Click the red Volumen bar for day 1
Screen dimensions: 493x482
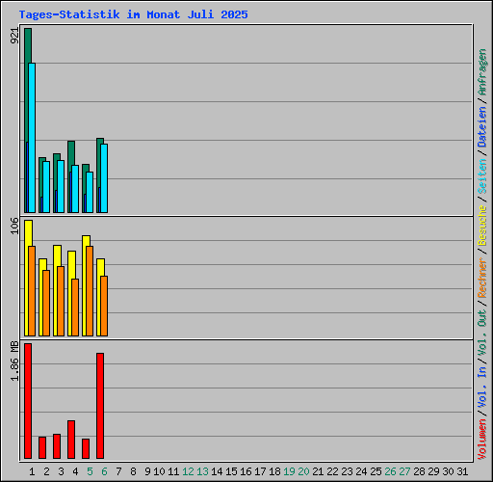tap(28, 401)
